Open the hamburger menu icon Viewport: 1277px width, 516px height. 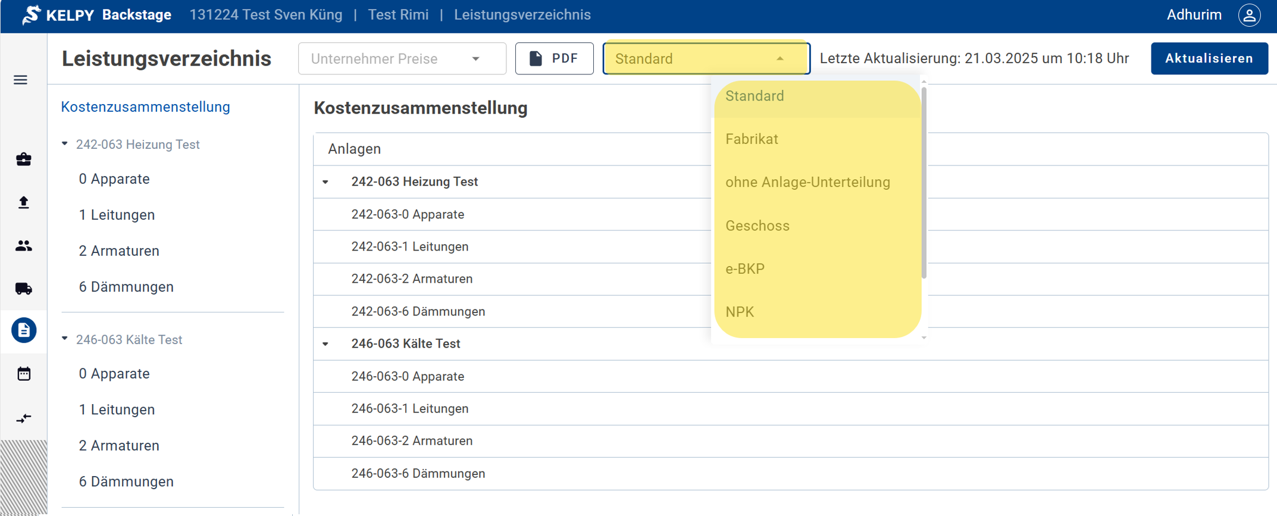pos(21,80)
